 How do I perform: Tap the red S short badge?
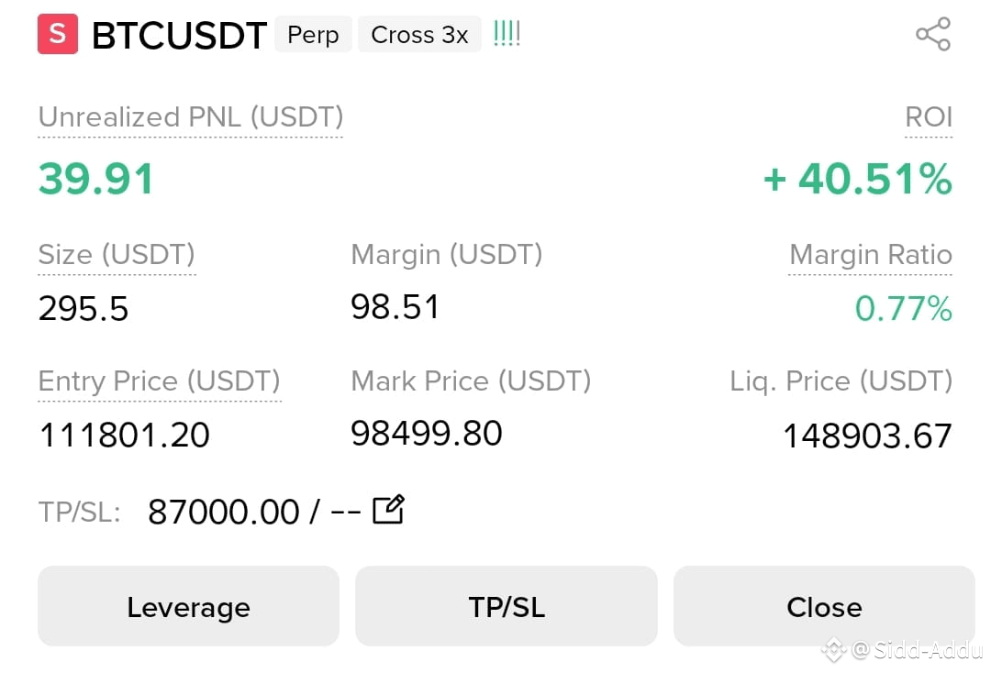(58, 34)
